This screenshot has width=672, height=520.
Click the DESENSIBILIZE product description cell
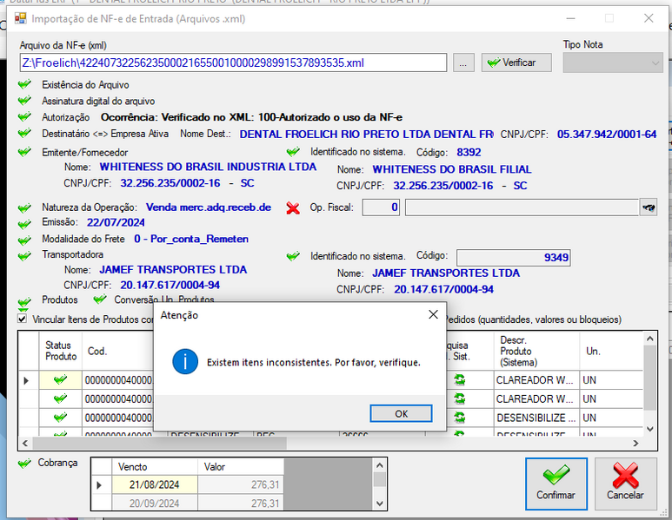pos(536,418)
